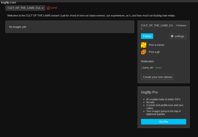Image resolution: width=198 pixels, height=137 pixels.
Task: Toggle the NSFW checkbox
Action: (x=48, y=8)
